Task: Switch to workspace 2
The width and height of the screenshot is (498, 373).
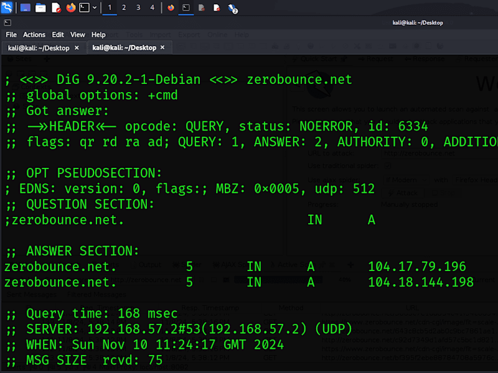Action: pyautogui.click(x=124, y=7)
